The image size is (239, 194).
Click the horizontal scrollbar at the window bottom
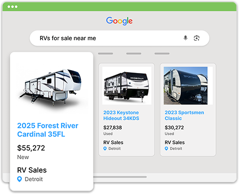[120, 177]
